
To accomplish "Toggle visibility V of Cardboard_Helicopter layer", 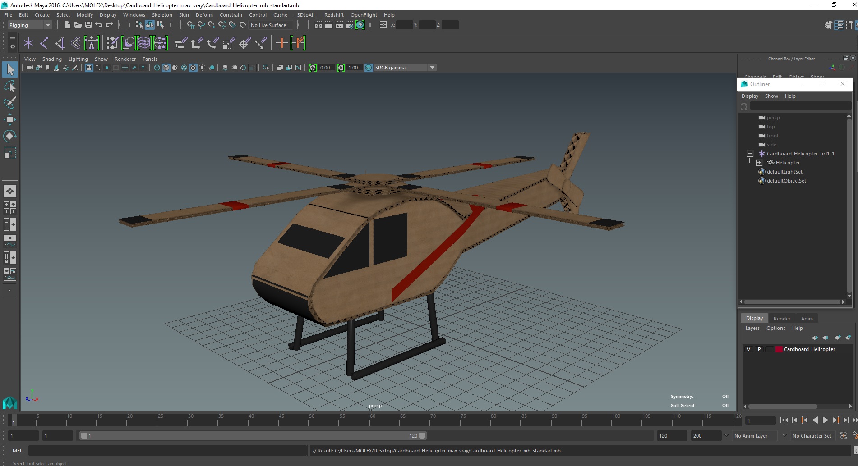I will click(749, 349).
